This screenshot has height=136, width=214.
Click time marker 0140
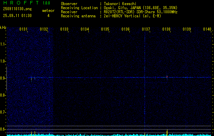coord(207,29)
